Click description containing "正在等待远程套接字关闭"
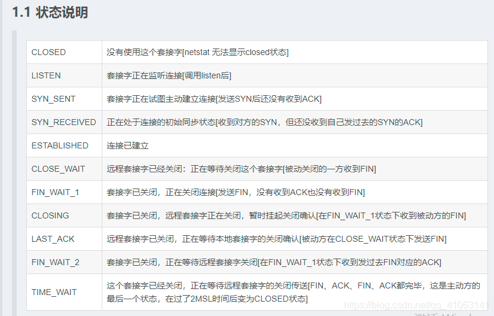 tap(274, 262)
